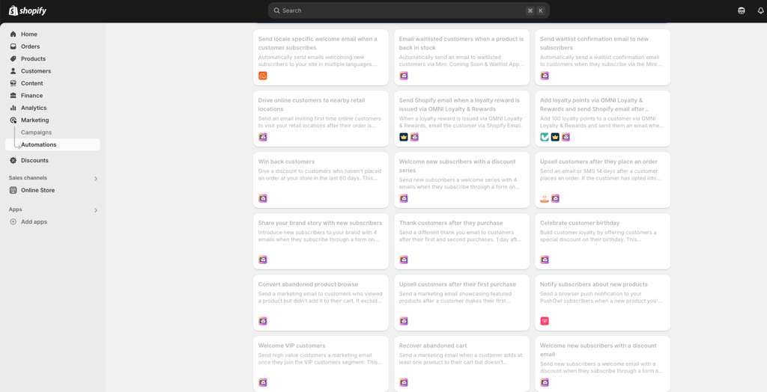Screen dimensions: 767x392
Task: Open the notifications bell
Action: [x=761, y=10]
